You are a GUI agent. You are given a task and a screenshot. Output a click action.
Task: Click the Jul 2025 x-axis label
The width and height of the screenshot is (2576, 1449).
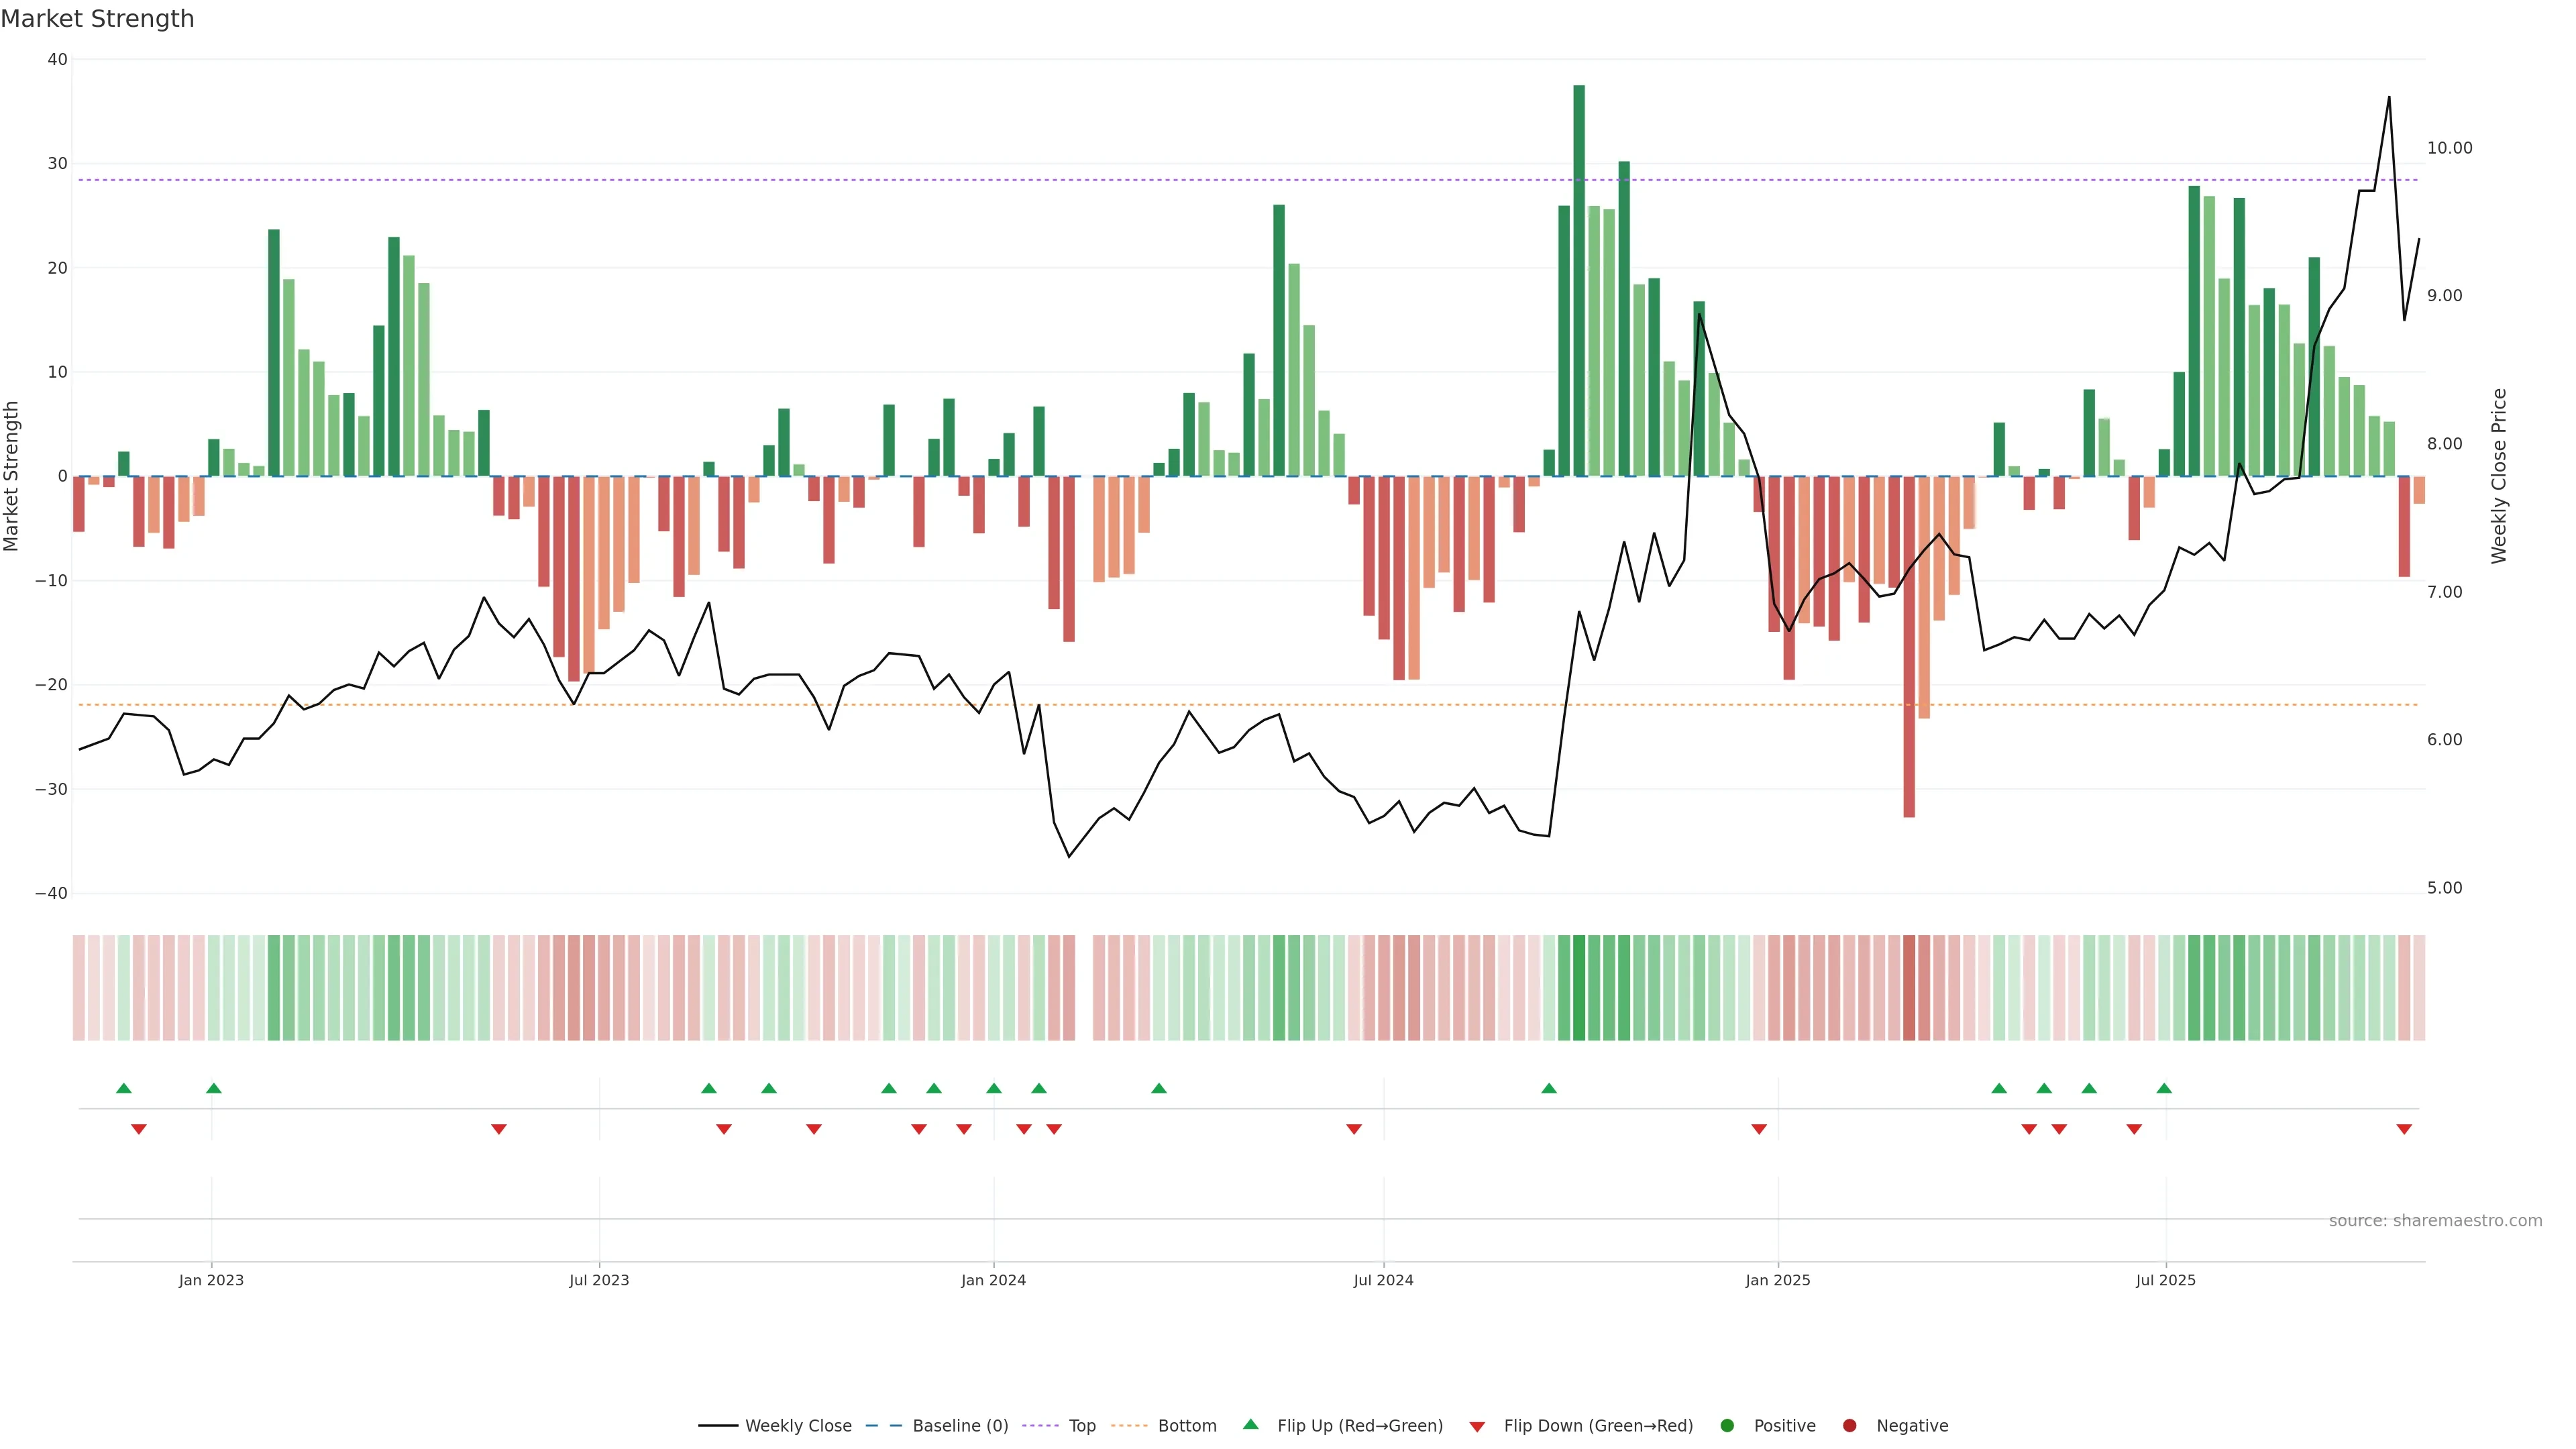pos(2165,1280)
